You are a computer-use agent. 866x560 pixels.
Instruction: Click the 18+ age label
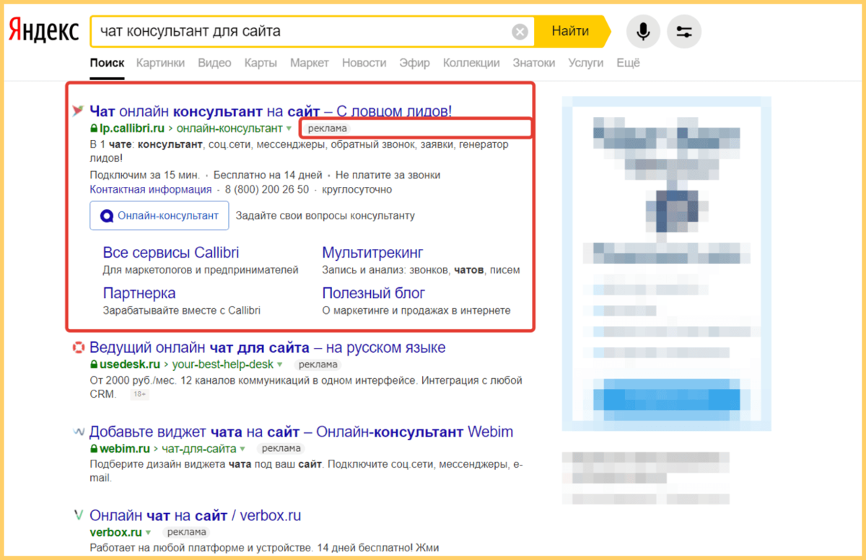[139, 395]
